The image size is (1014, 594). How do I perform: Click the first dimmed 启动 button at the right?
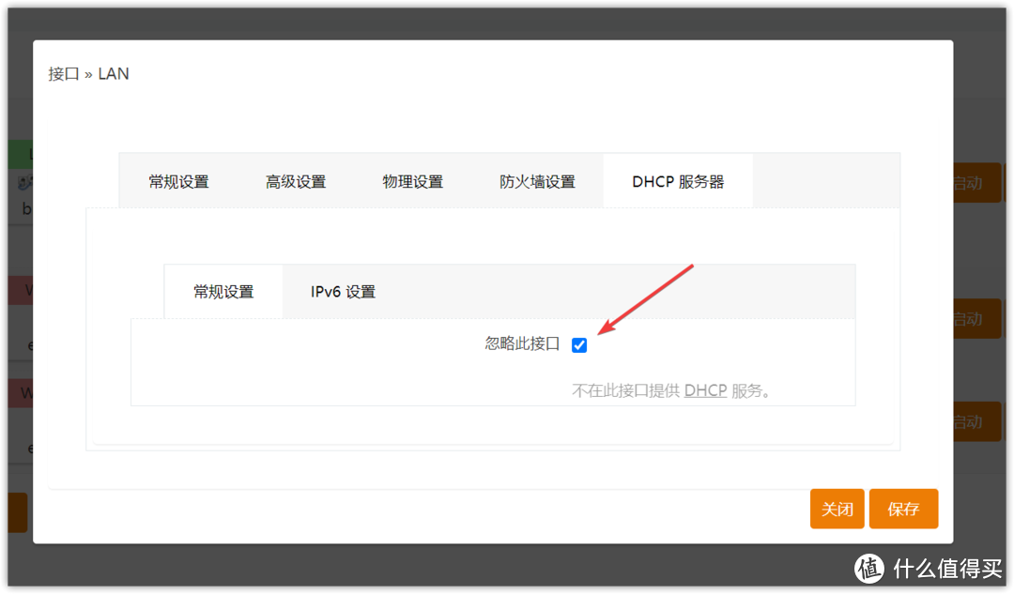pyautogui.click(x=977, y=183)
